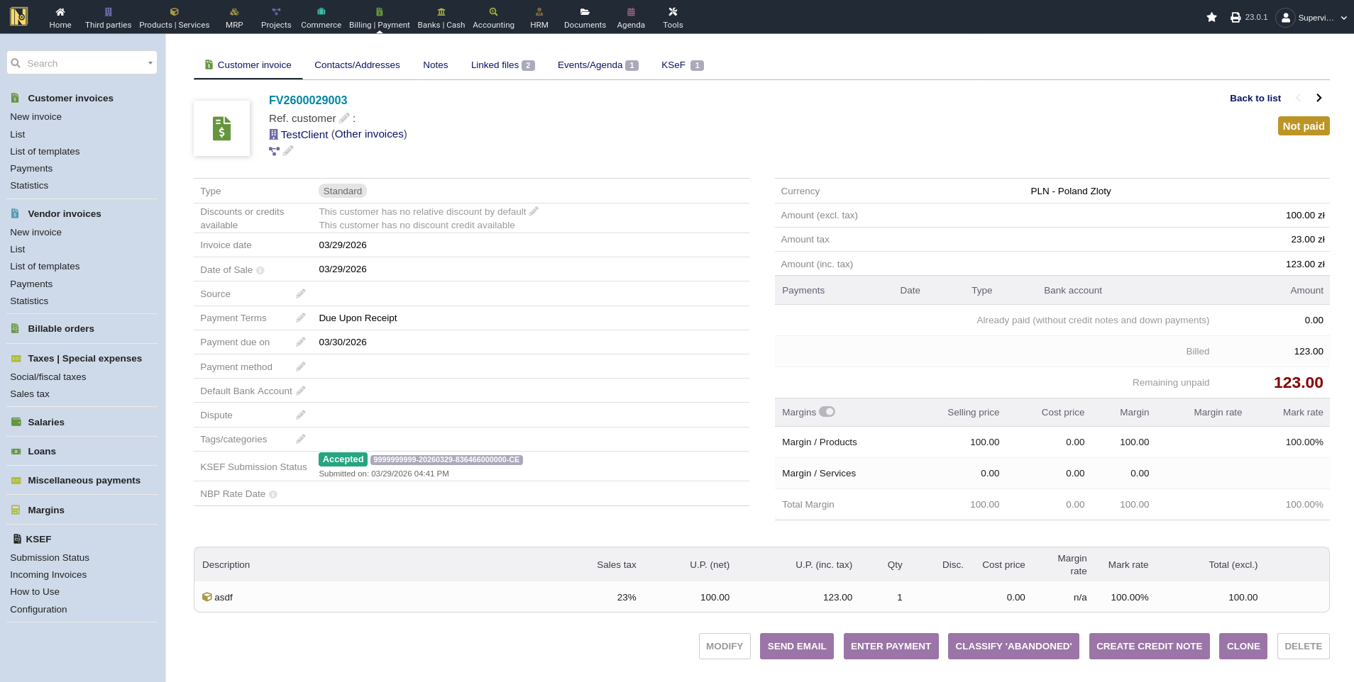1354x682 pixels.
Task: Click the print icon in top bar
Action: point(1235,17)
